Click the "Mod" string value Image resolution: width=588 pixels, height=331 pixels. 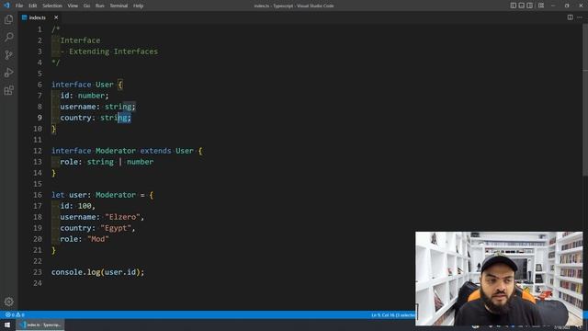(x=98, y=239)
